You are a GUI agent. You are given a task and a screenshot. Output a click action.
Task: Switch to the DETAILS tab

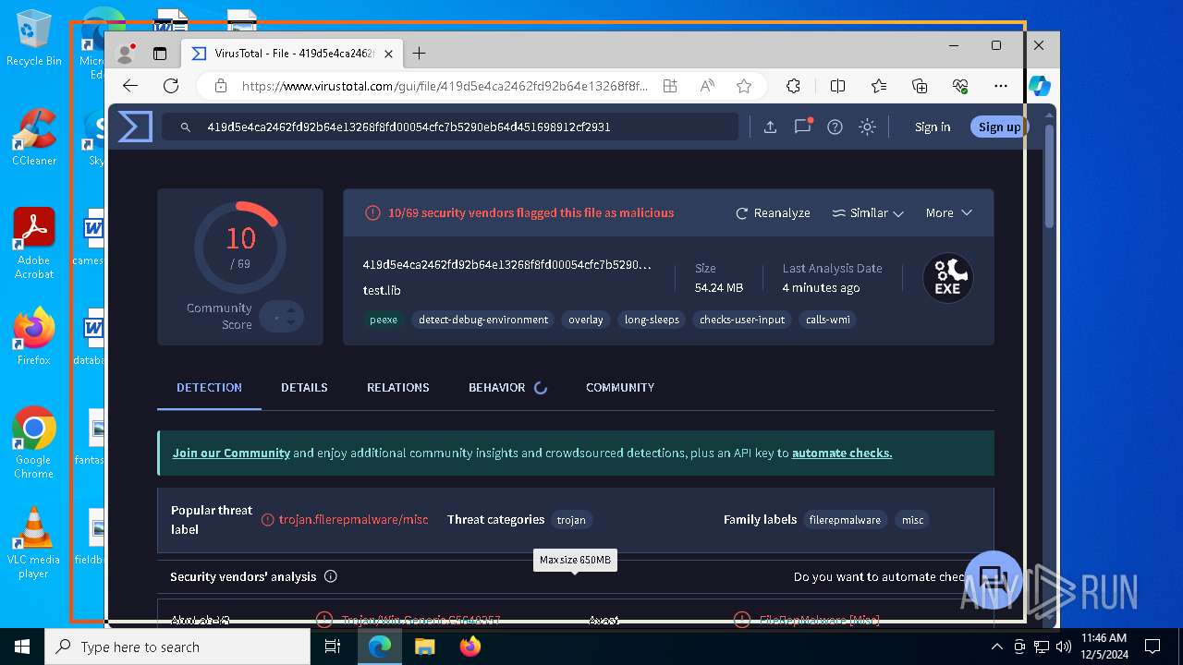tap(304, 387)
